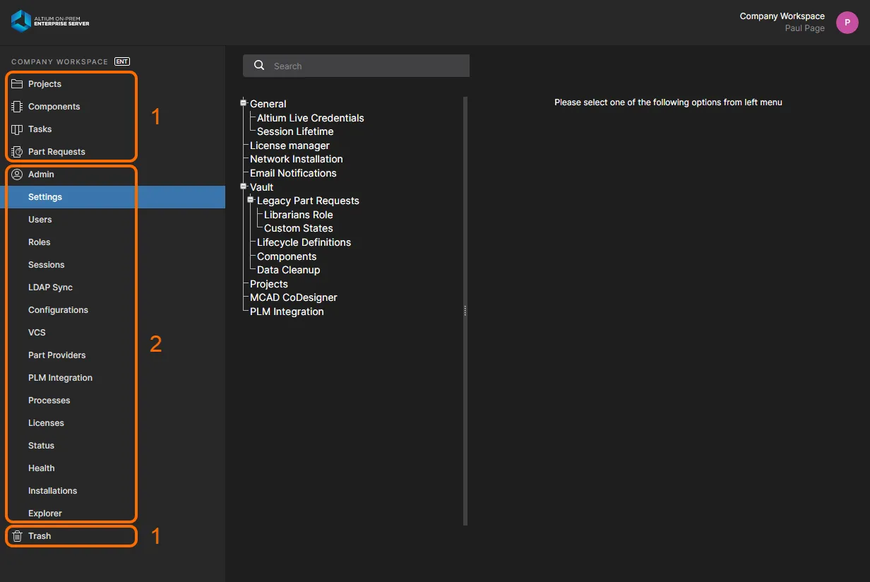
Task: Open Part Requests page
Action: pyautogui.click(x=56, y=152)
